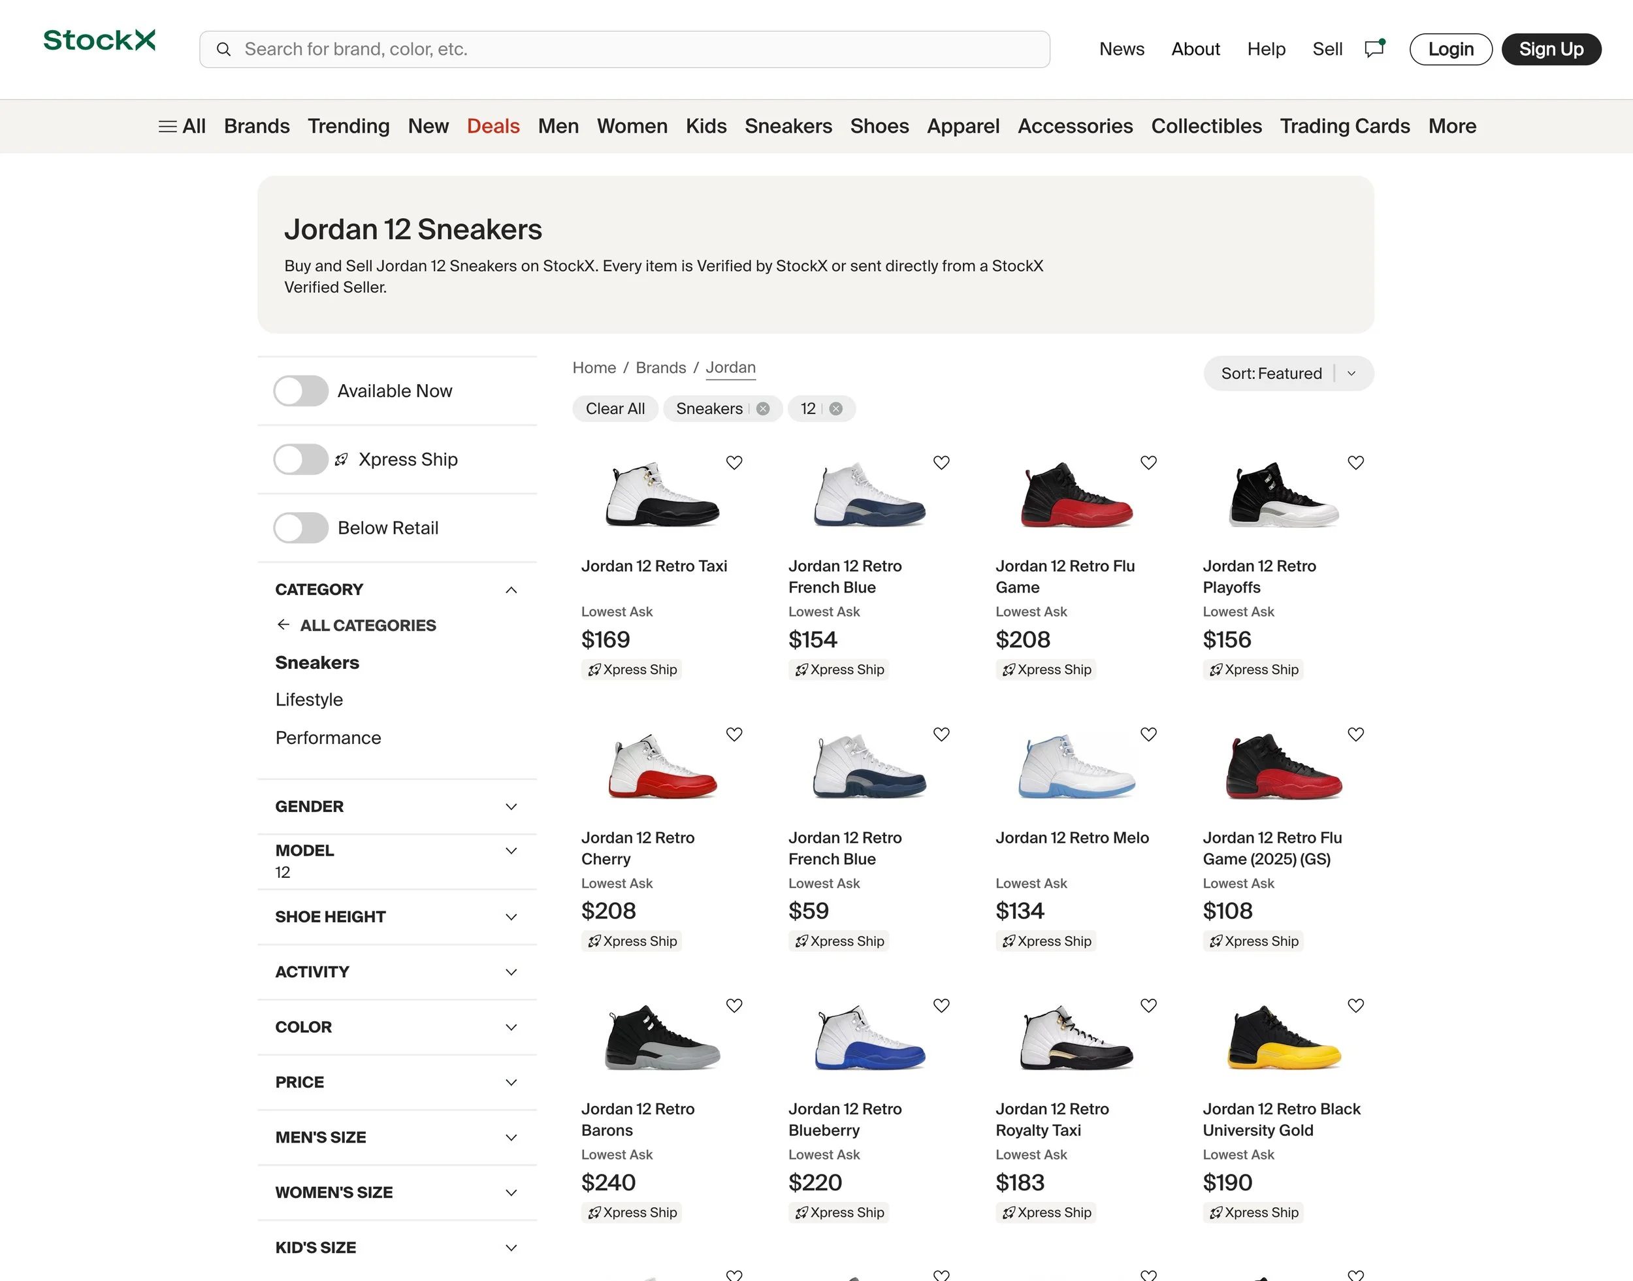Viewport: 1633px width, 1281px height.
Task: Favorite Jordan 12 Retro Blueberry with heart
Action: [941, 1006]
